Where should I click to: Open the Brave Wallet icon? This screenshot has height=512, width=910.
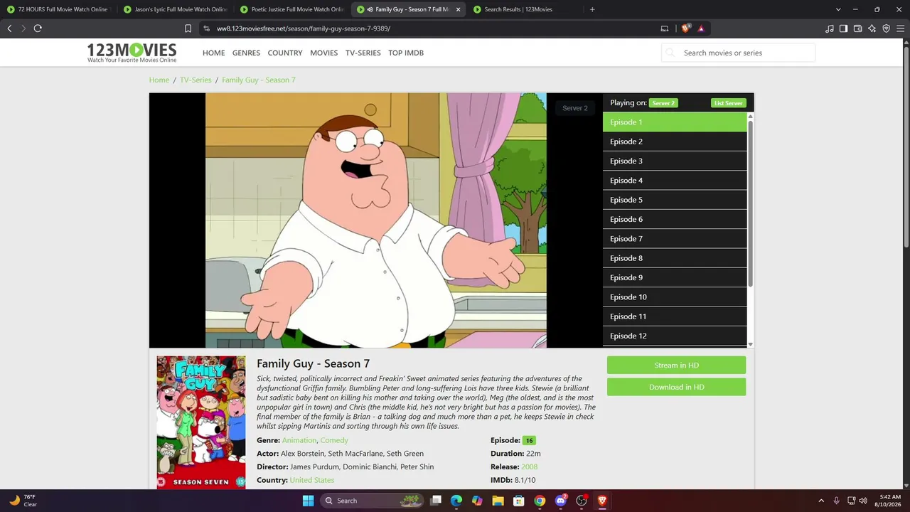click(x=857, y=28)
